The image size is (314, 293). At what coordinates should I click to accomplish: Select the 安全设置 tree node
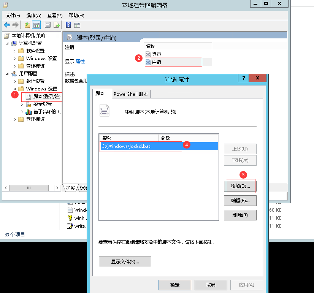pyautogui.click(x=42, y=104)
